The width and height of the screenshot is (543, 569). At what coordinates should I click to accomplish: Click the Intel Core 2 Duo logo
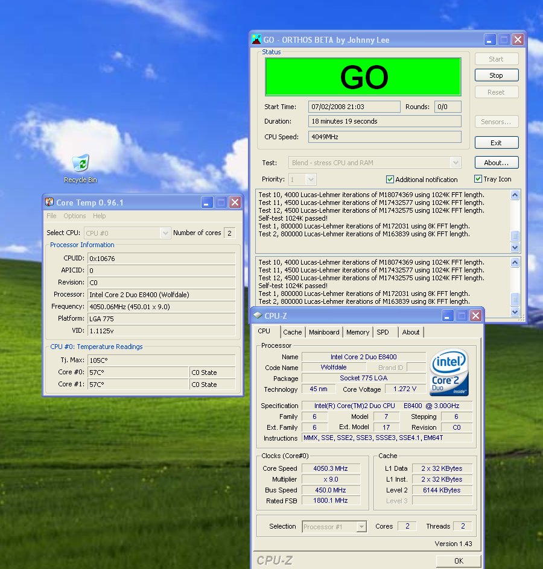tap(449, 374)
